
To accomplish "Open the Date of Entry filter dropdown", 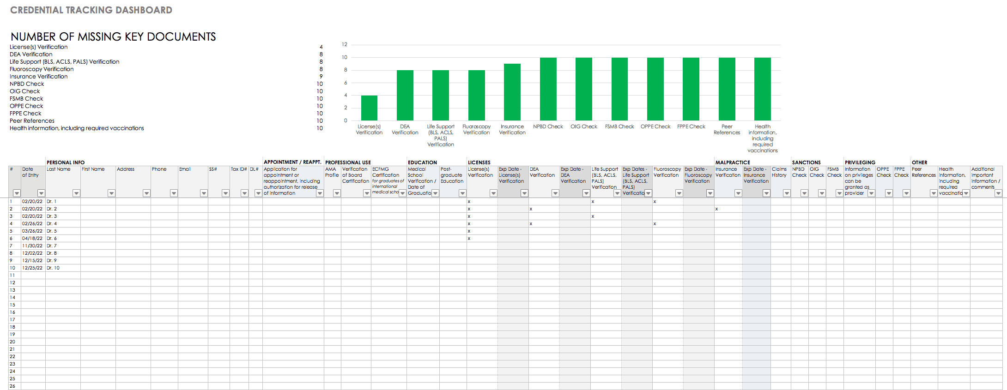I will coord(41,193).
